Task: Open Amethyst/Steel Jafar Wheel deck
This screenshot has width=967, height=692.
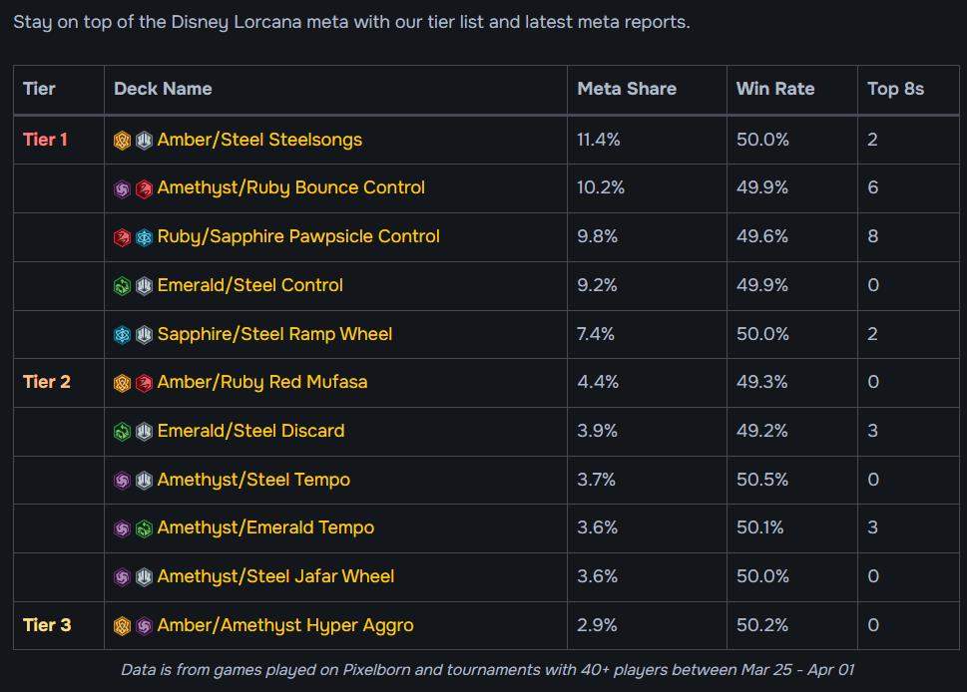Action: (x=275, y=576)
